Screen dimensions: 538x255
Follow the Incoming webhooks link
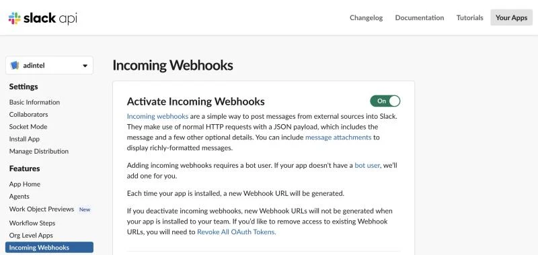[157, 116]
